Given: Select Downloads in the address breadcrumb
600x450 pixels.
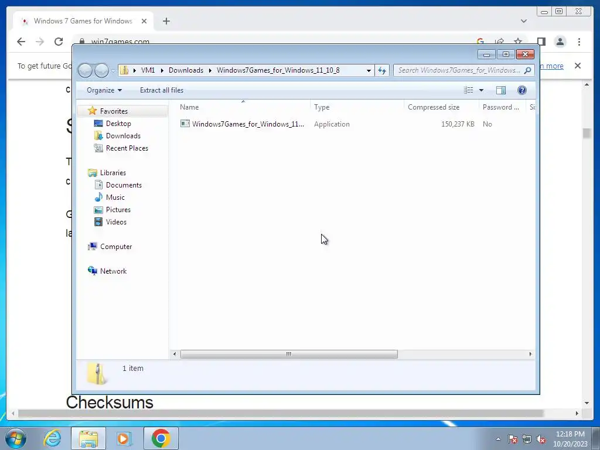Looking at the screenshot, I should pos(186,70).
